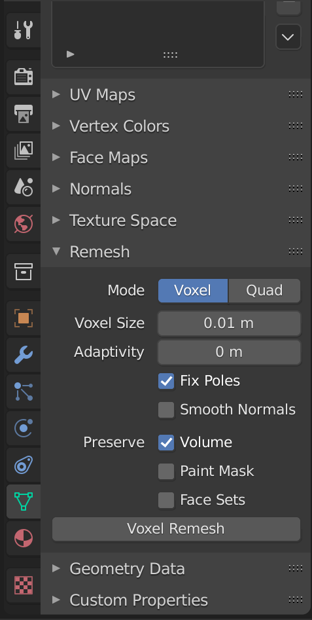This screenshot has height=620, width=312.
Task: Select the Voxel remesh mode
Action: click(x=193, y=291)
